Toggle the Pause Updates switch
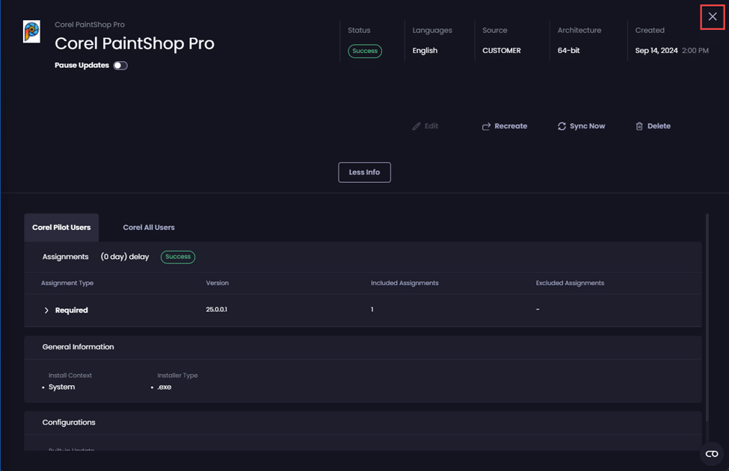 point(120,66)
